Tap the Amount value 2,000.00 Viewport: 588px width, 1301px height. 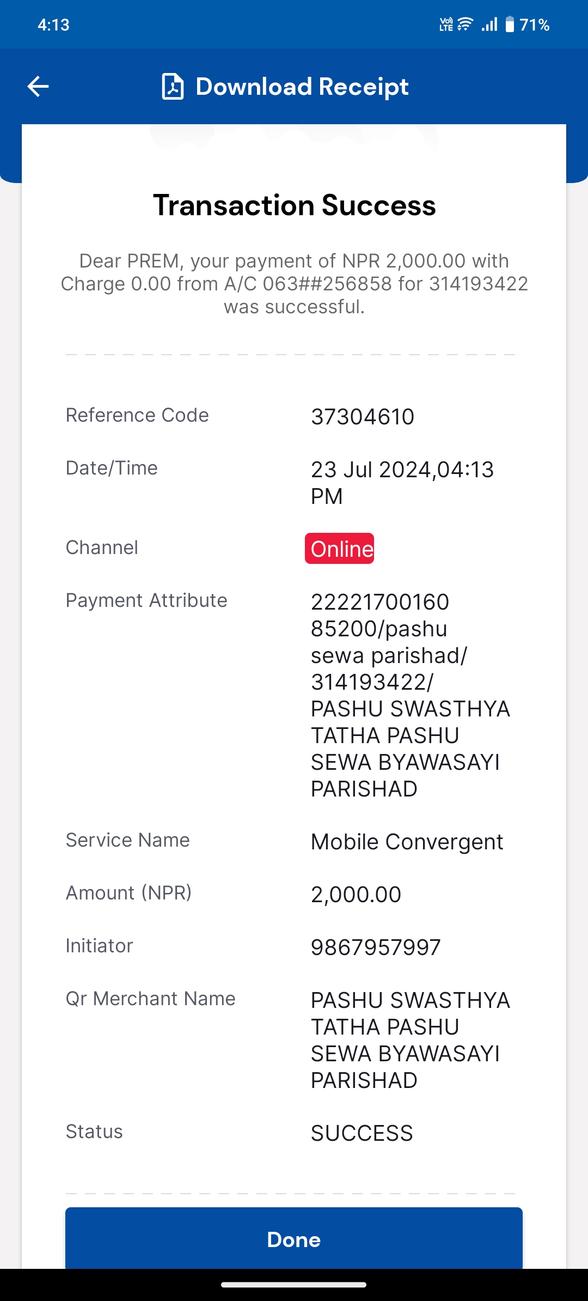tap(356, 895)
